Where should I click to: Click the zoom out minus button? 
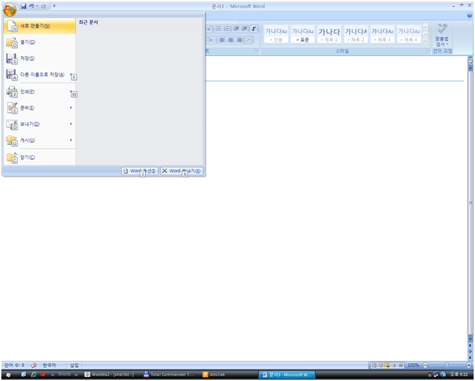(x=425, y=365)
